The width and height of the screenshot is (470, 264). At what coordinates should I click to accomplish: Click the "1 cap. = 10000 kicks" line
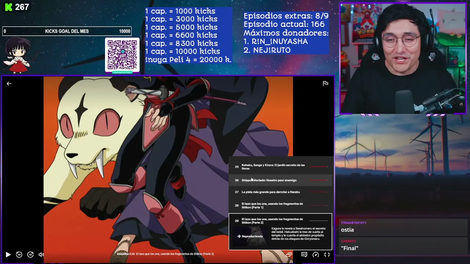point(182,51)
